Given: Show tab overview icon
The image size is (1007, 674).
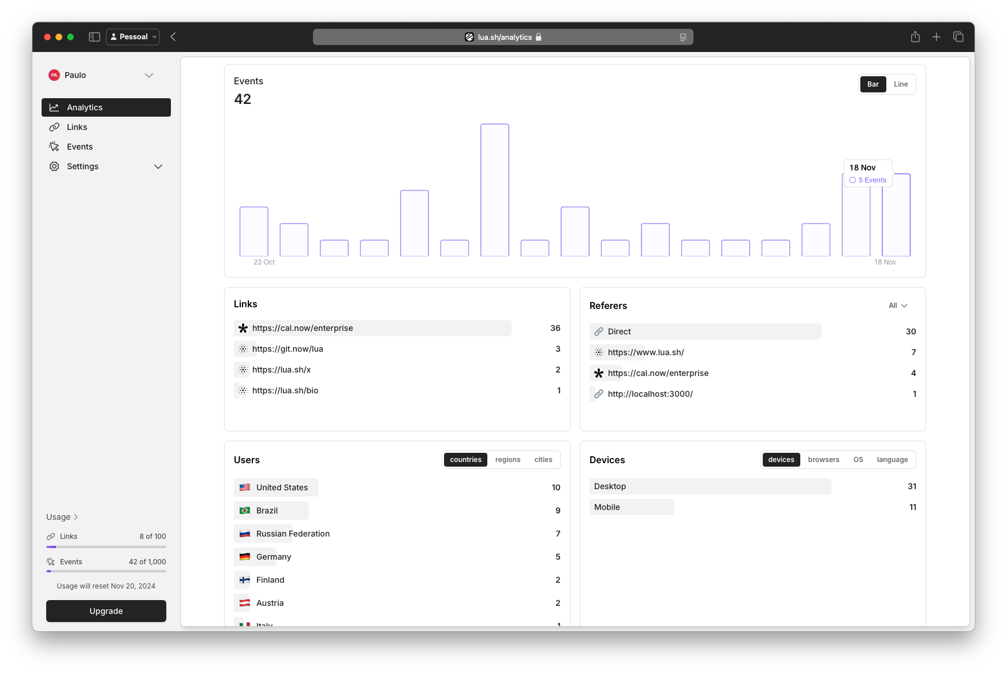Looking at the screenshot, I should point(958,37).
